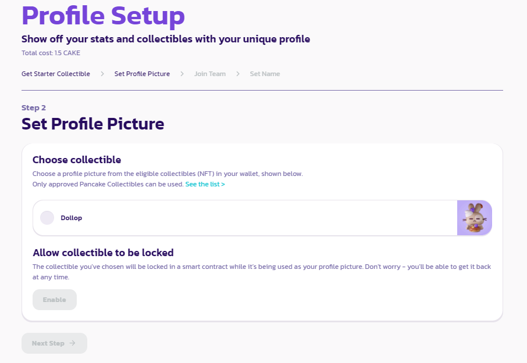Click the arrow icon inside Next Step

(x=73, y=343)
